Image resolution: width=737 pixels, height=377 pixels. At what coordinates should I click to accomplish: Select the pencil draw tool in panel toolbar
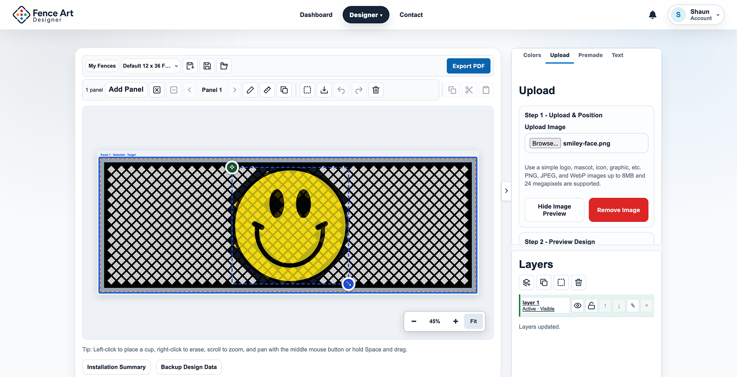click(250, 90)
